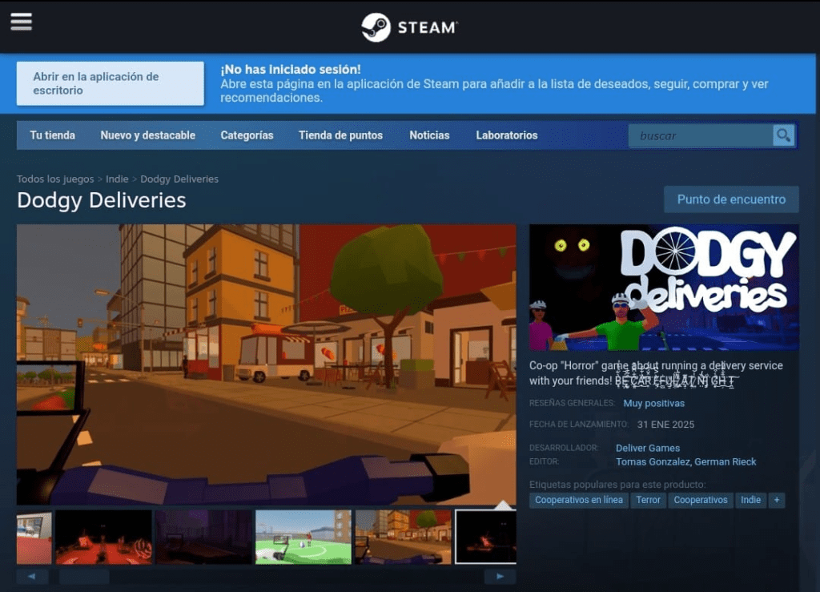Click the search magnifier icon

tap(783, 135)
